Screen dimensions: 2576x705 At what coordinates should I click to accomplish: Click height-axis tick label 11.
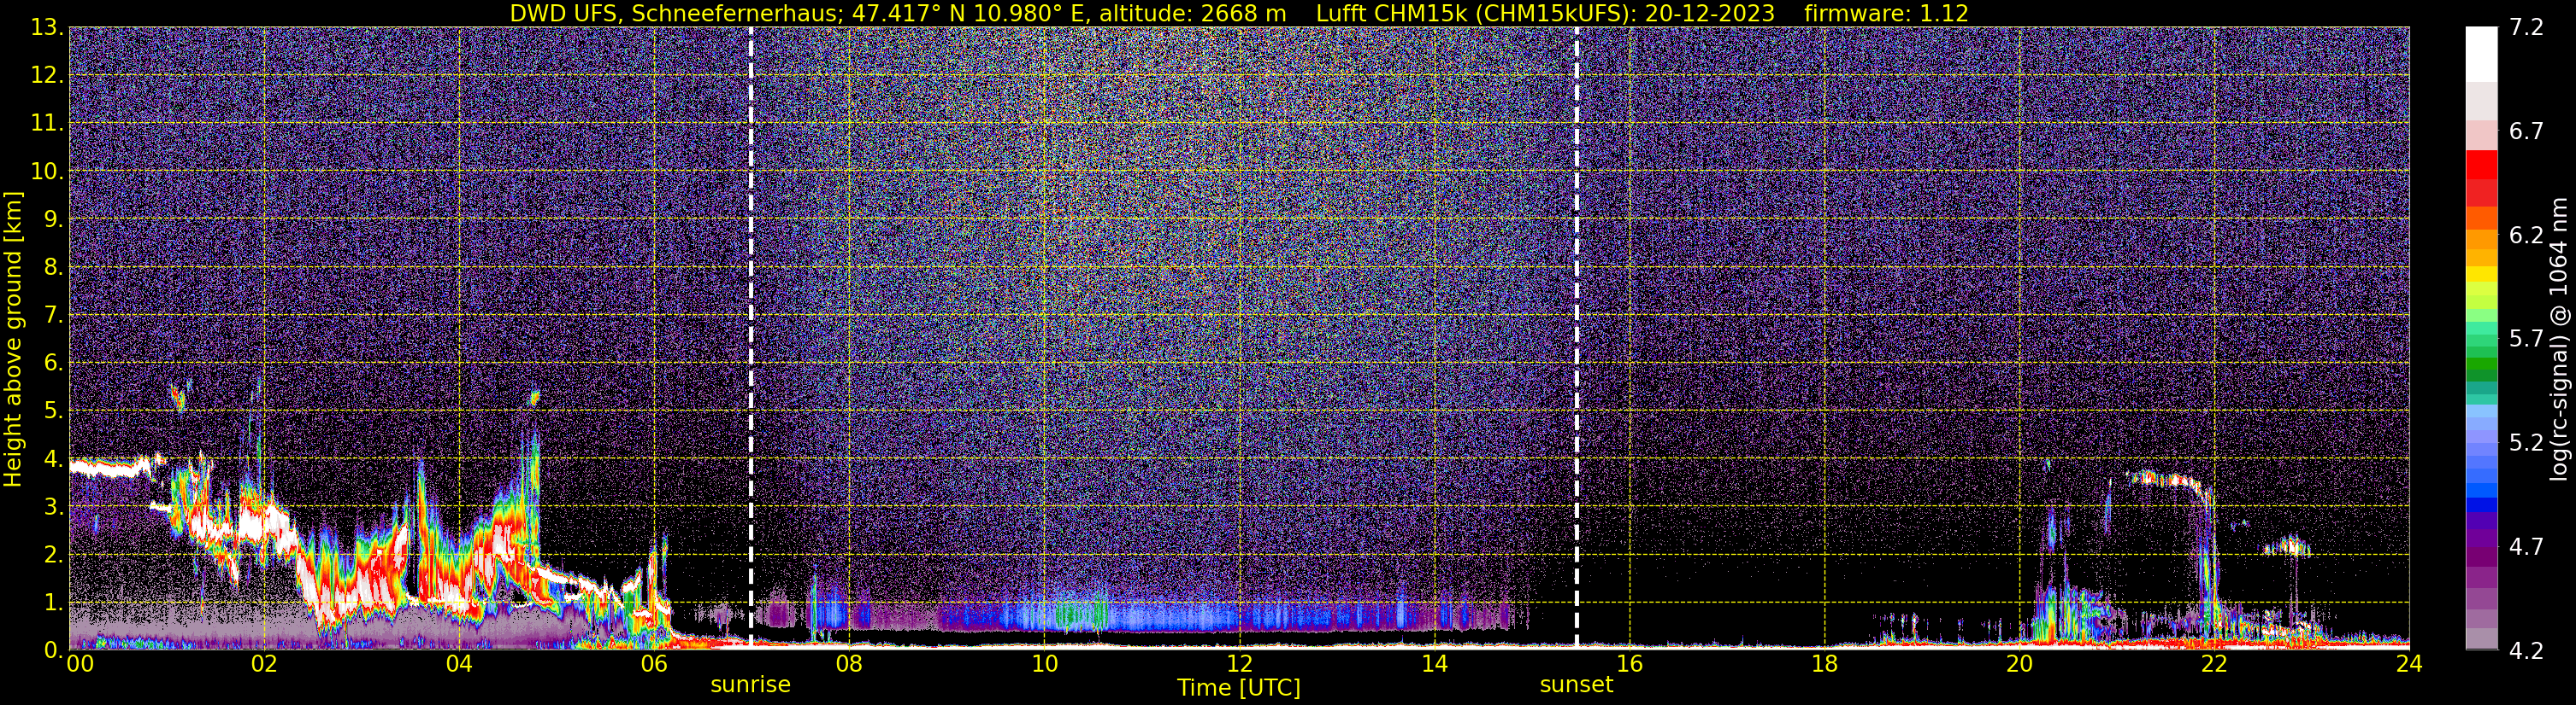(x=46, y=124)
